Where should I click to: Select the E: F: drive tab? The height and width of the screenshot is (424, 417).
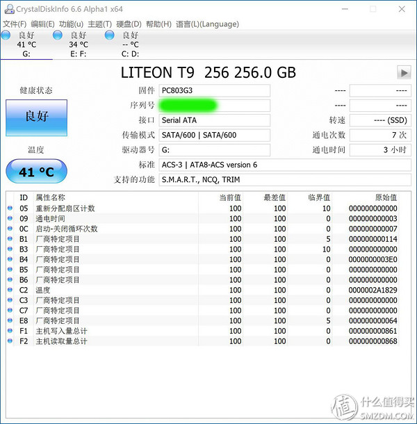point(79,44)
